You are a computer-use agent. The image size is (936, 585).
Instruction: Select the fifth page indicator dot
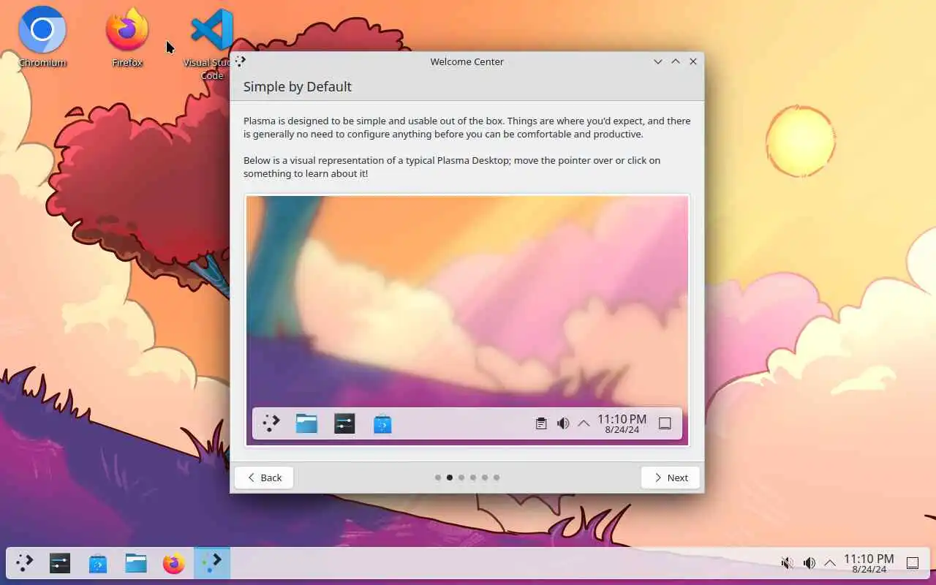pyautogui.click(x=485, y=478)
